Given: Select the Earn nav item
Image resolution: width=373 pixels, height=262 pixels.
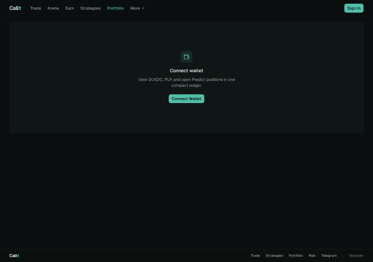Looking at the screenshot, I should pyautogui.click(x=70, y=8).
